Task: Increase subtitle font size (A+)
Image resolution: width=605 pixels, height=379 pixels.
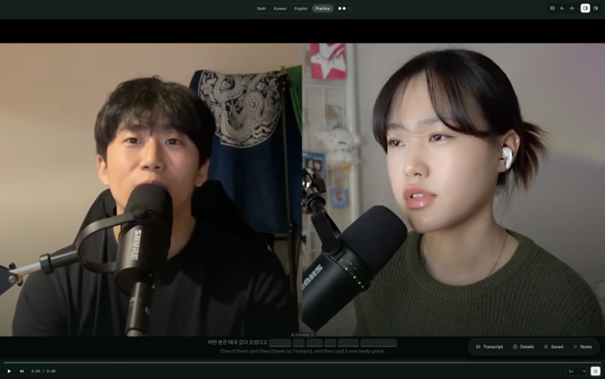Action: [573, 8]
